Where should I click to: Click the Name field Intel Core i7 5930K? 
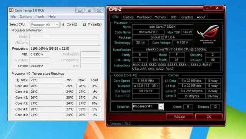point(163,27)
